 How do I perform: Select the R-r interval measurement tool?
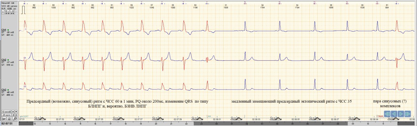[x=7, y=12]
